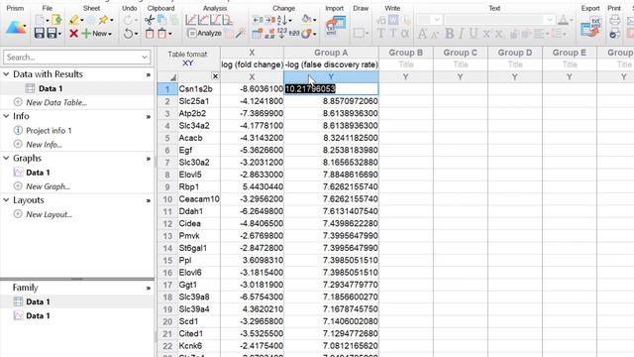Click the color scheme circle icon
The image size is (634, 357).
pos(307,34)
